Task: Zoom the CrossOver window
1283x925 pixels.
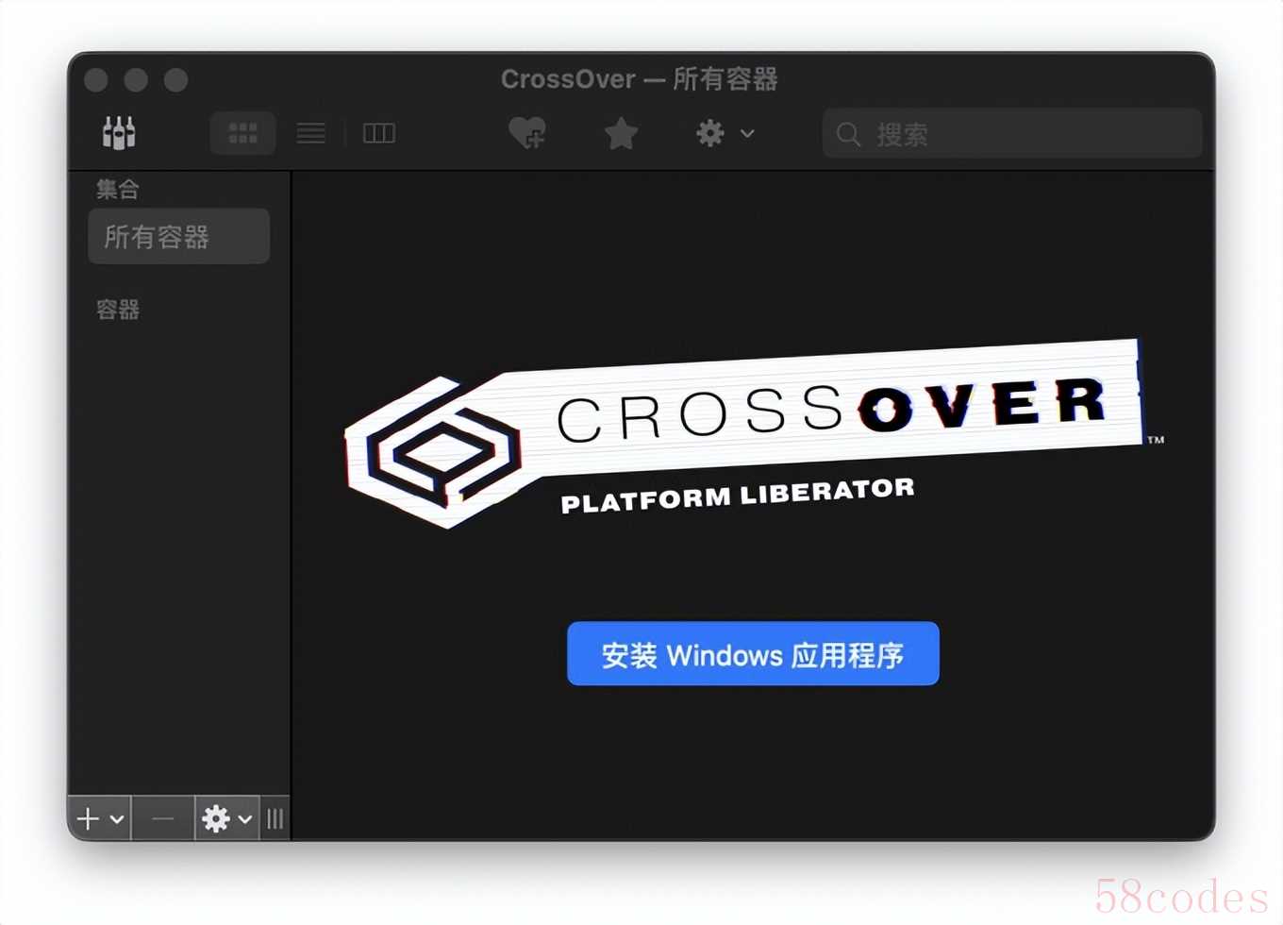Action: coord(175,80)
